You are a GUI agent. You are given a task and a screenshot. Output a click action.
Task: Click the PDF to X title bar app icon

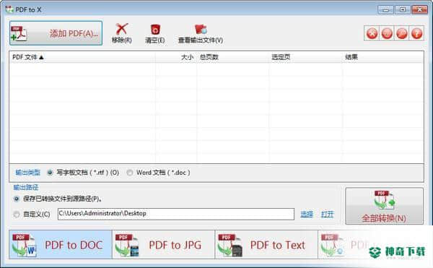point(9,9)
